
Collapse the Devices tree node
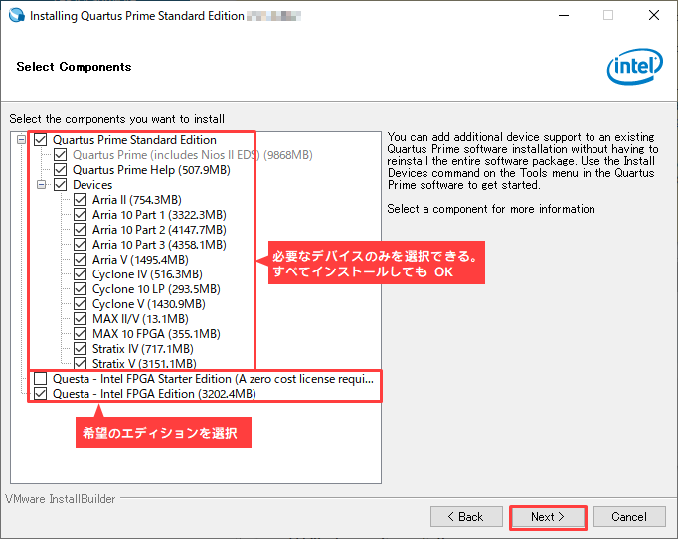[41, 185]
